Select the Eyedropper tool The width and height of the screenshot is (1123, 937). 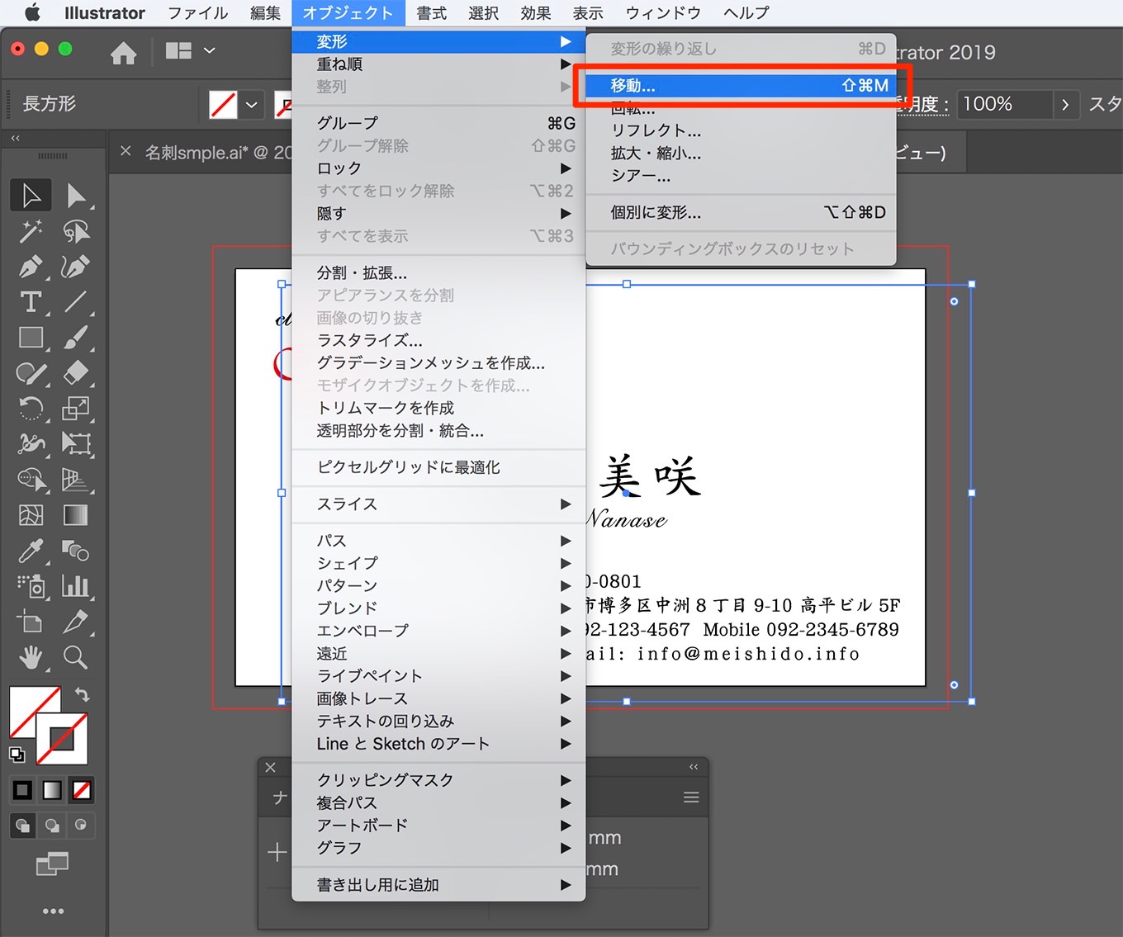(x=31, y=551)
